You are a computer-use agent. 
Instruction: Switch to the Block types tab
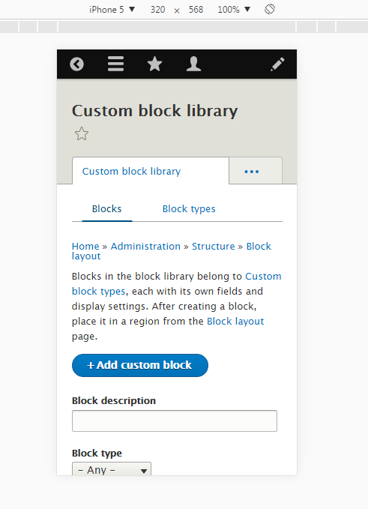pyautogui.click(x=189, y=208)
